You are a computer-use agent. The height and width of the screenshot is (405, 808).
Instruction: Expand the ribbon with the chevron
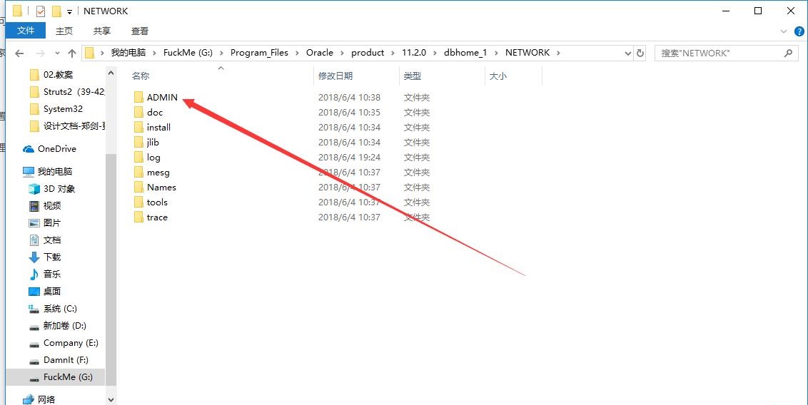[x=783, y=31]
